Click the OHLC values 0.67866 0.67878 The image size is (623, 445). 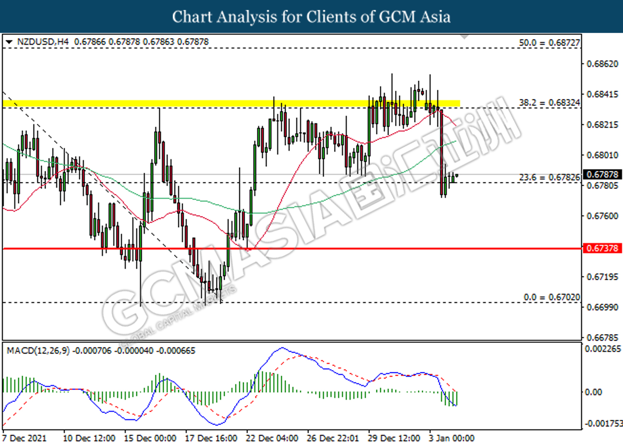(x=141, y=42)
